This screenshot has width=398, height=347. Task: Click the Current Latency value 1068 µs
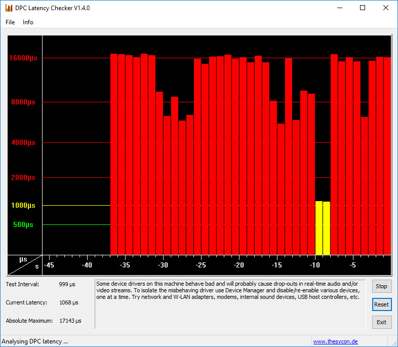68,302
